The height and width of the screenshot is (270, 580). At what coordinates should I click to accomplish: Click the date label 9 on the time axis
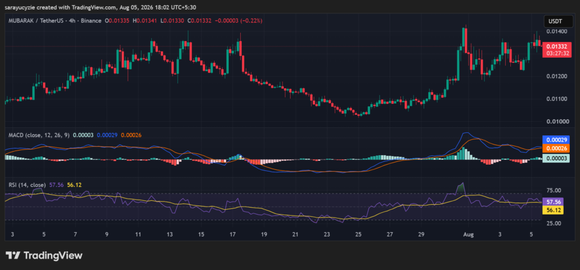(107, 234)
